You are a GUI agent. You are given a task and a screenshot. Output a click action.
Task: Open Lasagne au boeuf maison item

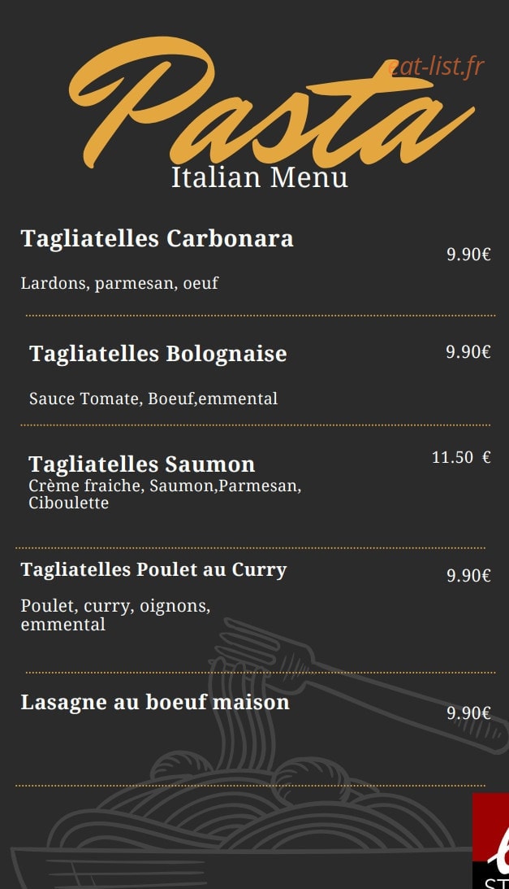155,703
